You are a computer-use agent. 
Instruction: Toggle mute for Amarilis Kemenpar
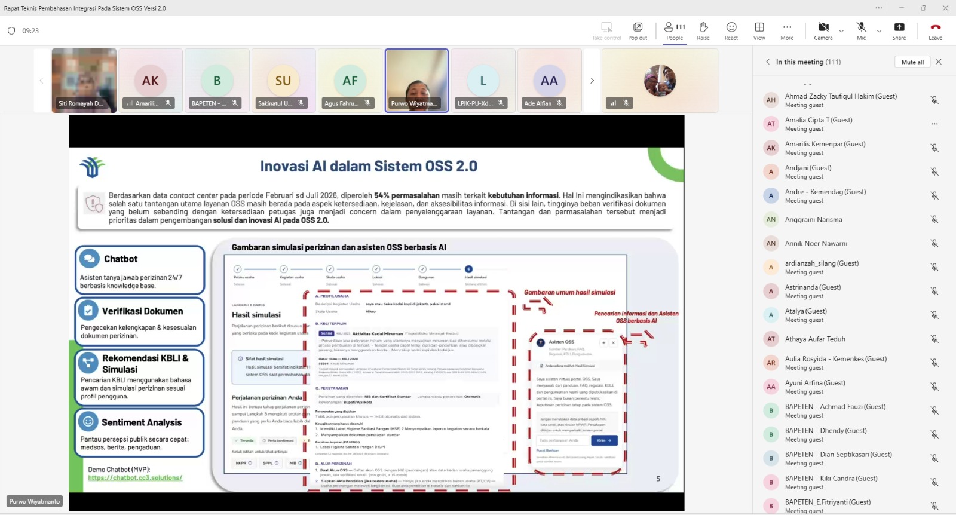934,148
